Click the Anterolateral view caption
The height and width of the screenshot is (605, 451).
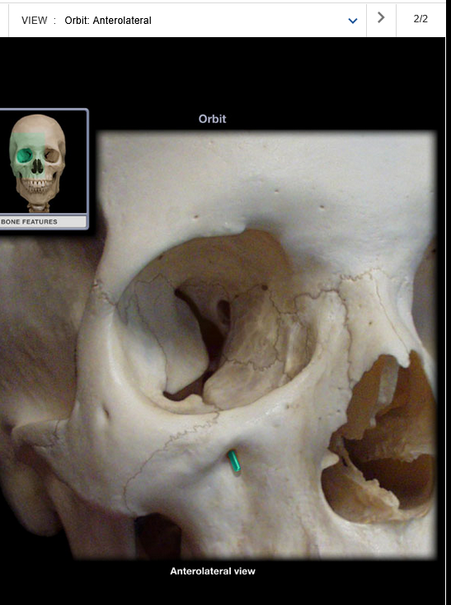tap(213, 571)
